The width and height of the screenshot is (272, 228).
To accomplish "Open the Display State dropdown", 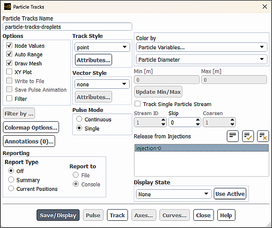I will tap(174, 194).
